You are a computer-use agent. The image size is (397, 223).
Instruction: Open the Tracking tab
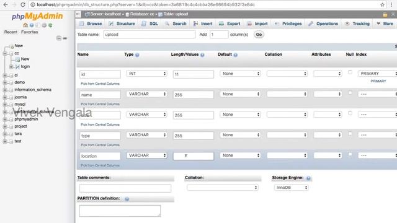tap(357, 24)
